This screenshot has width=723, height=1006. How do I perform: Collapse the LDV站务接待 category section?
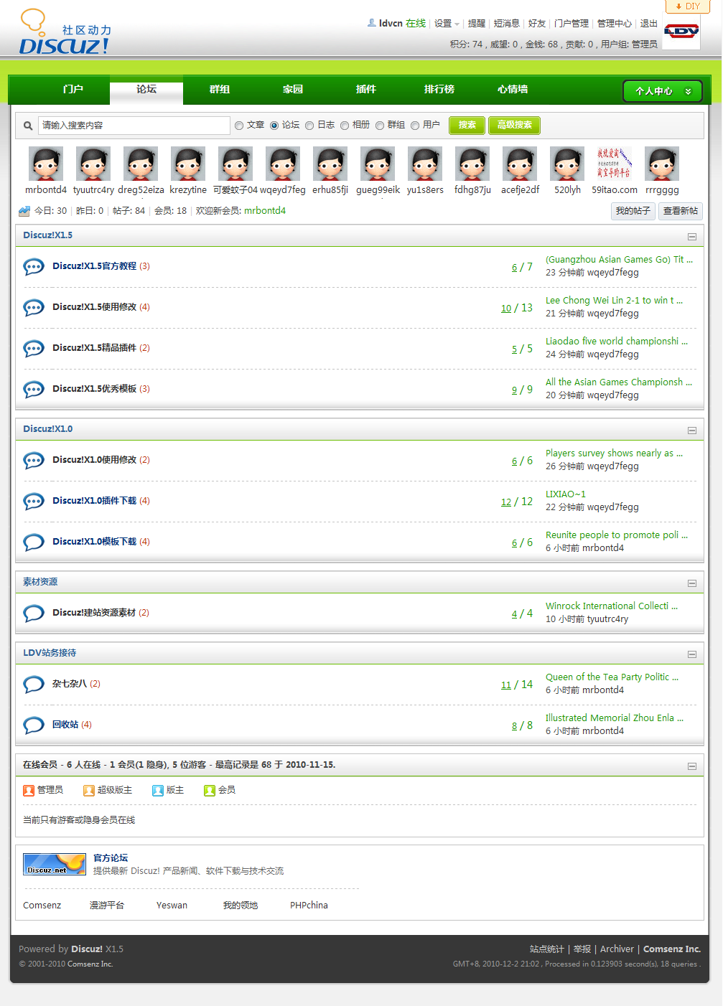(692, 654)
